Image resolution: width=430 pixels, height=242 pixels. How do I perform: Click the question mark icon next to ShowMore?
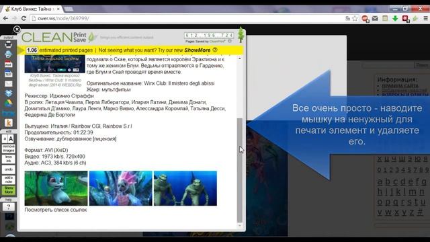point(215,50)
